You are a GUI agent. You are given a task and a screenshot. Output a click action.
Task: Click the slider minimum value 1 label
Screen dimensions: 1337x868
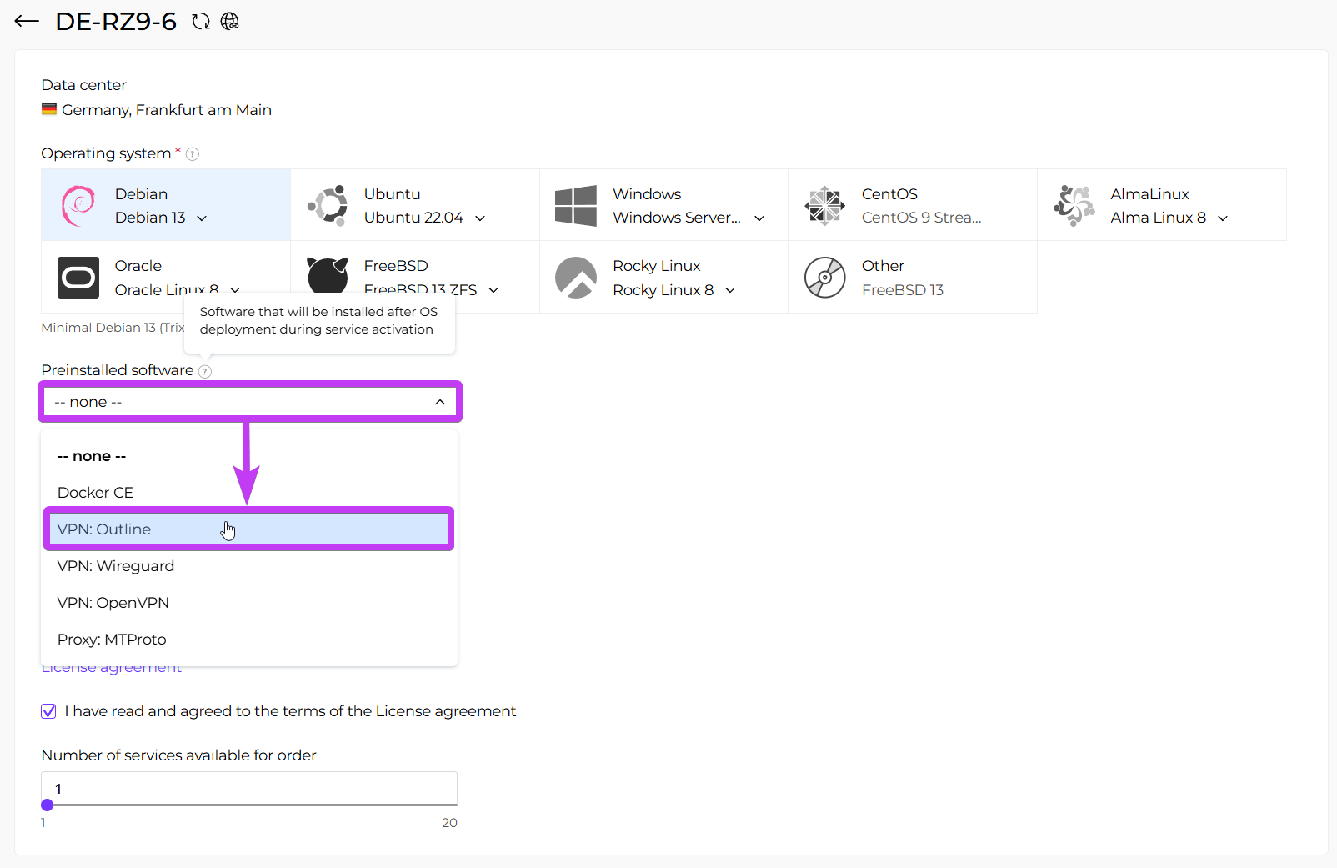(43, 823)
